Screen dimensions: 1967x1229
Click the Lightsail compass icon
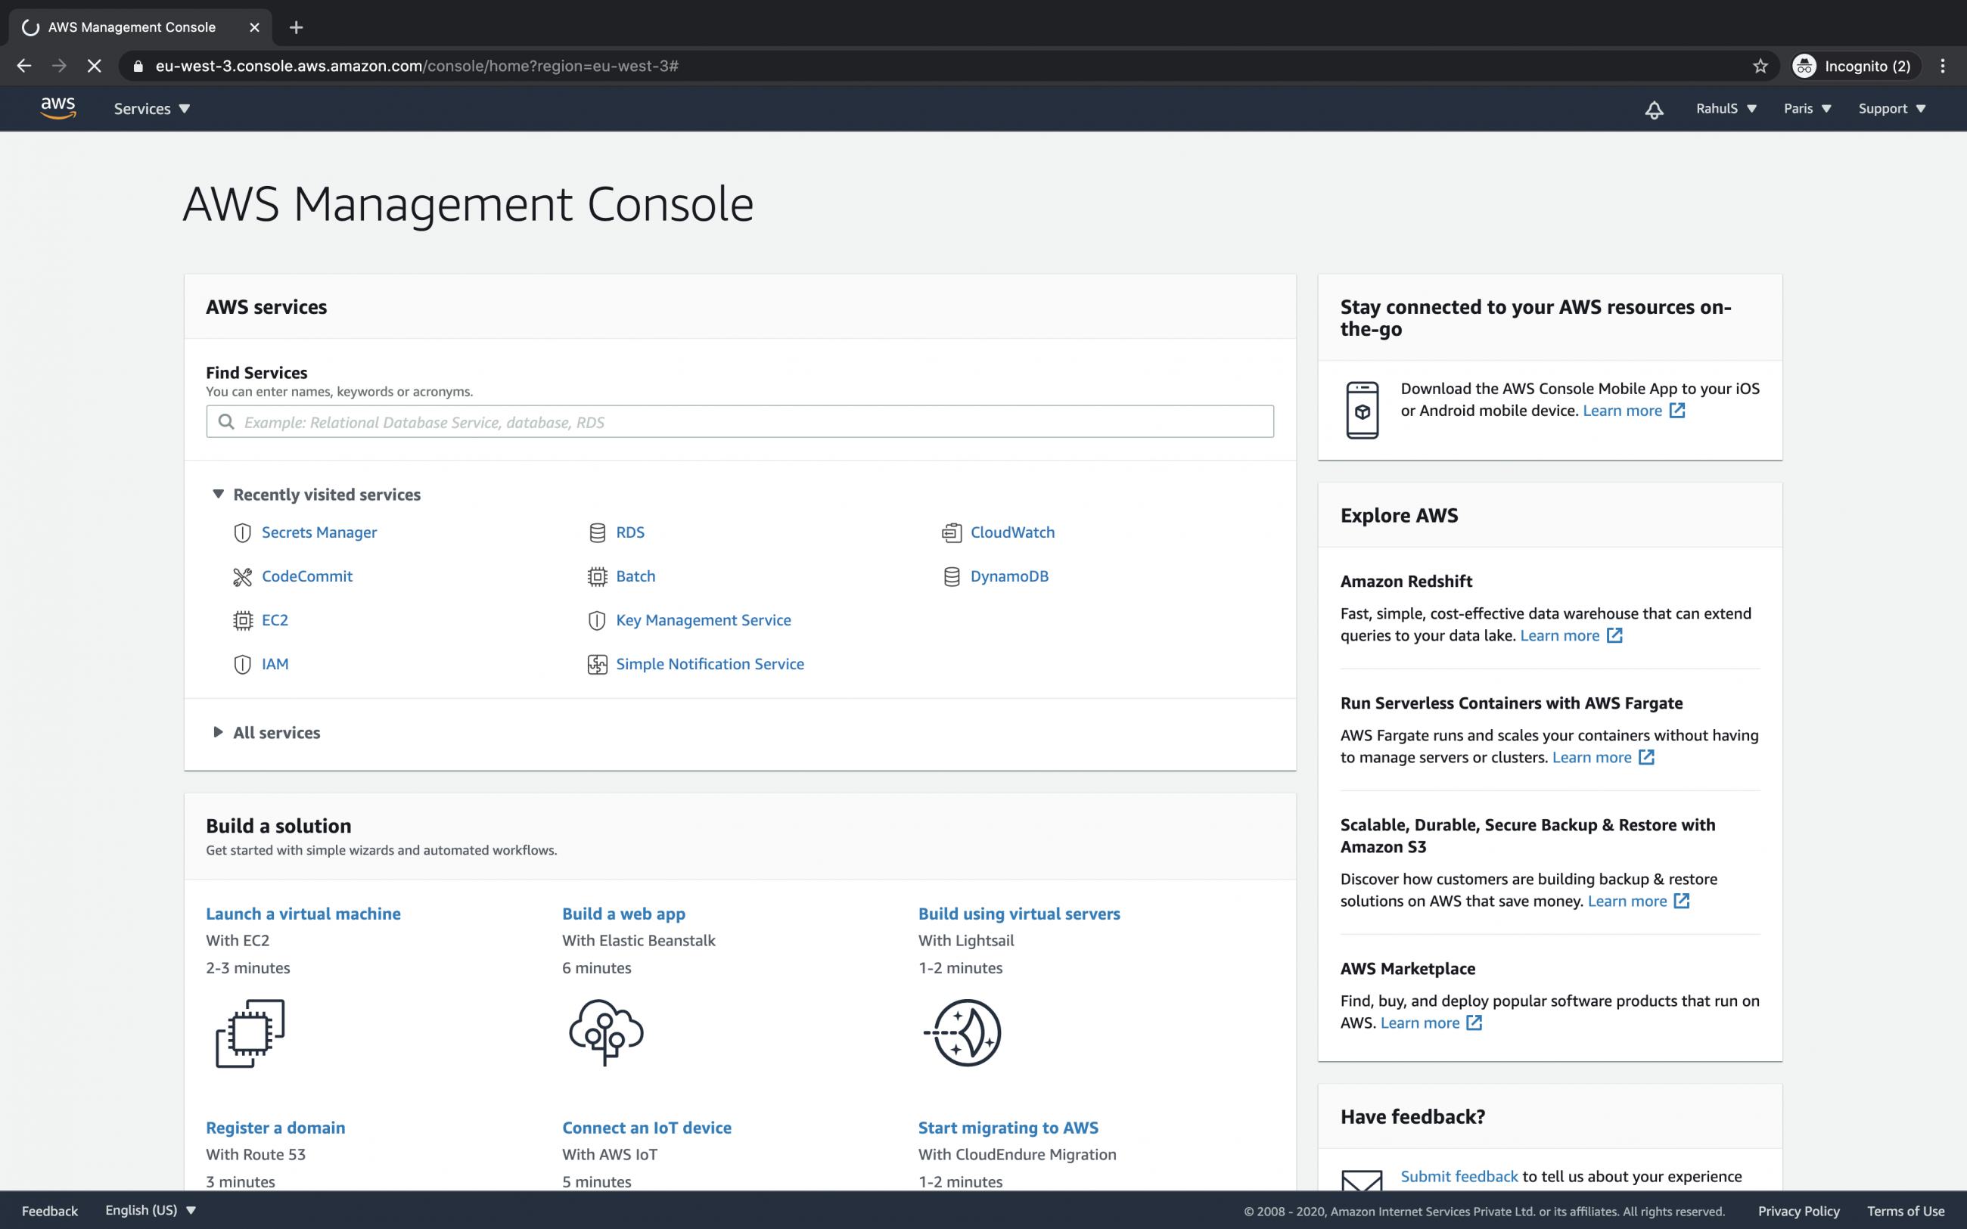963,1032
